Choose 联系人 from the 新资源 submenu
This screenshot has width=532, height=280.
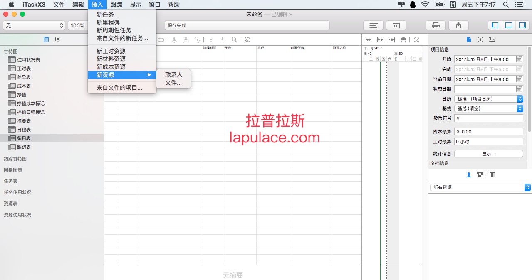(x=173, y=75)
